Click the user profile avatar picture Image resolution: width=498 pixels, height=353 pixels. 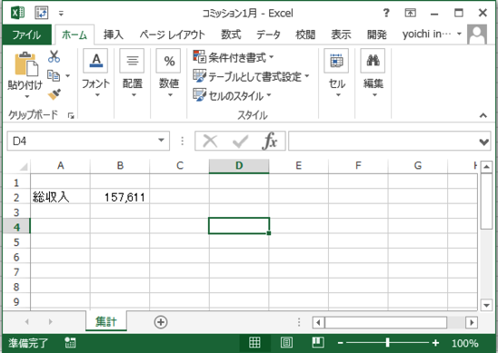click(x=477, y=34)
